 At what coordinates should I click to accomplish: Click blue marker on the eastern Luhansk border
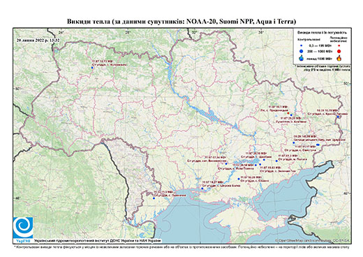[338, 117]
